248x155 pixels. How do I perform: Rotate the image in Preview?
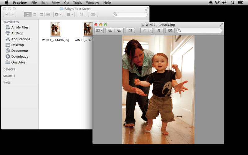159,30
